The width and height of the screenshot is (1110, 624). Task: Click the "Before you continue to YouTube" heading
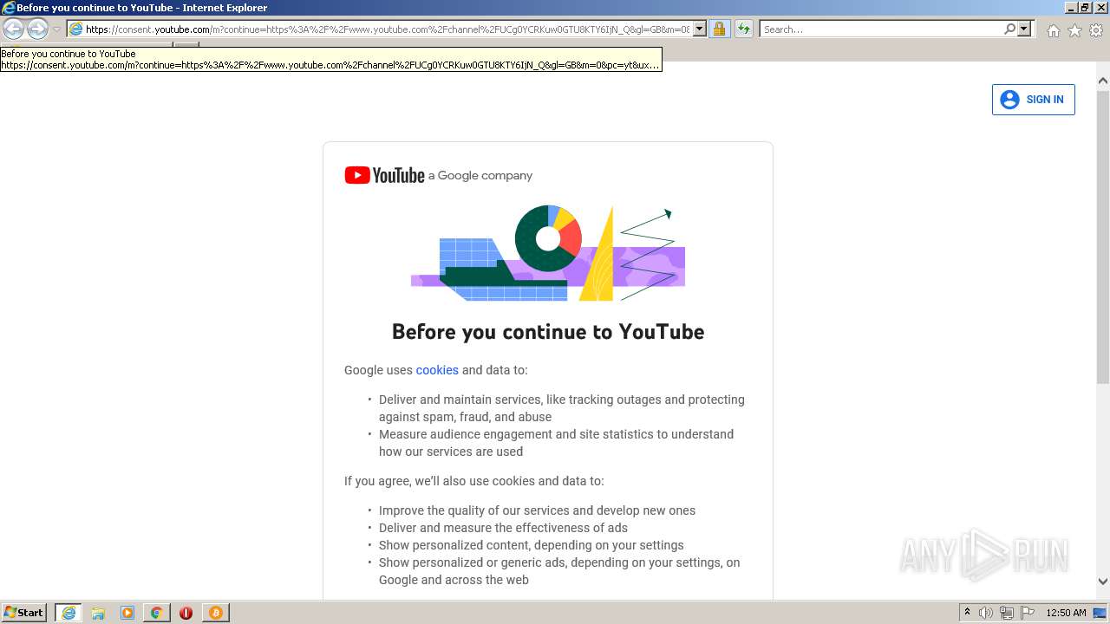point(548,332)
